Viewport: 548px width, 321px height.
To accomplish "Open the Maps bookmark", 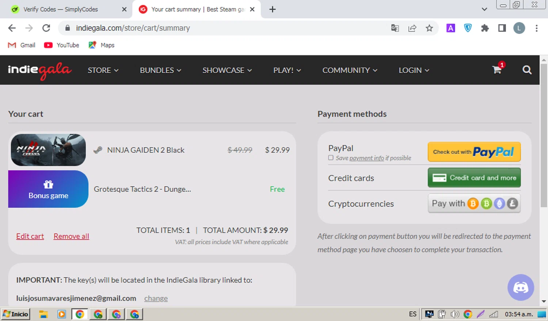I will (x=102, y=45).
